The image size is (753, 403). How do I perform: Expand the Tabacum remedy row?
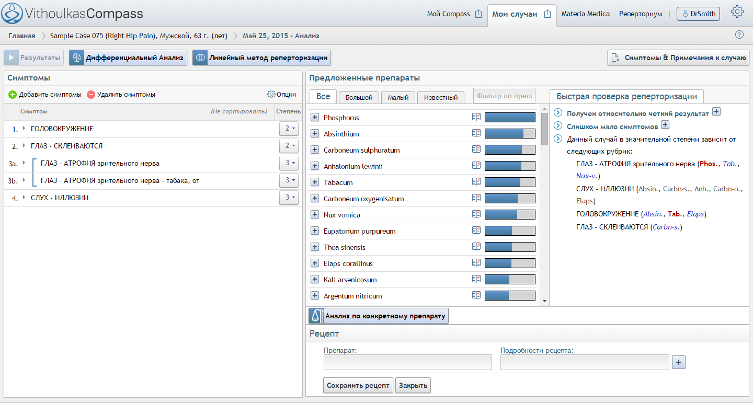[x=315, y=182]
